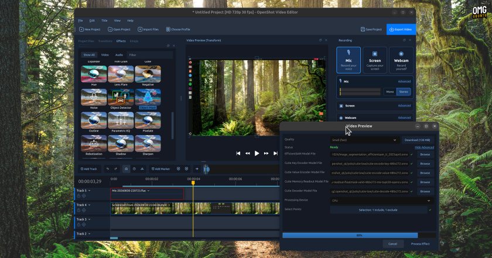Click the Play button in preview
Viewport: 492px width, 258px height.
(257, 153)
